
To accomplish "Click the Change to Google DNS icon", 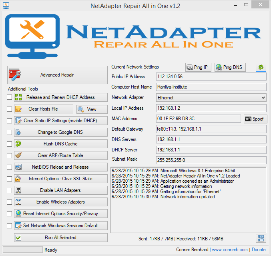I will coord(18,132).
